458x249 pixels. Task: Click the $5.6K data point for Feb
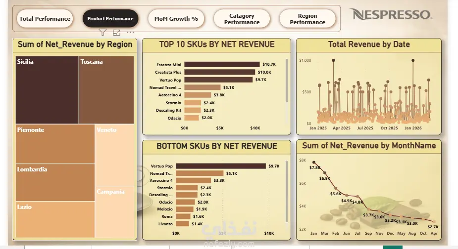point(336,188)
